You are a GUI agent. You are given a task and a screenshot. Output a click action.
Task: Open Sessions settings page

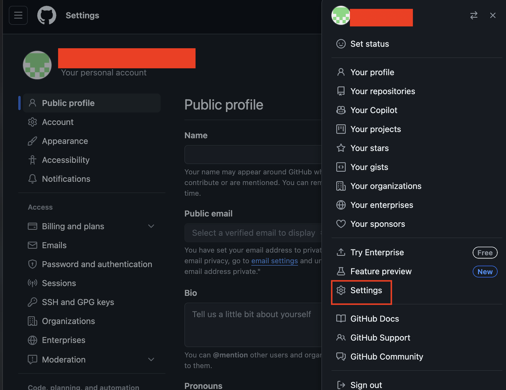pyautogui.click(x=92, y=283)
